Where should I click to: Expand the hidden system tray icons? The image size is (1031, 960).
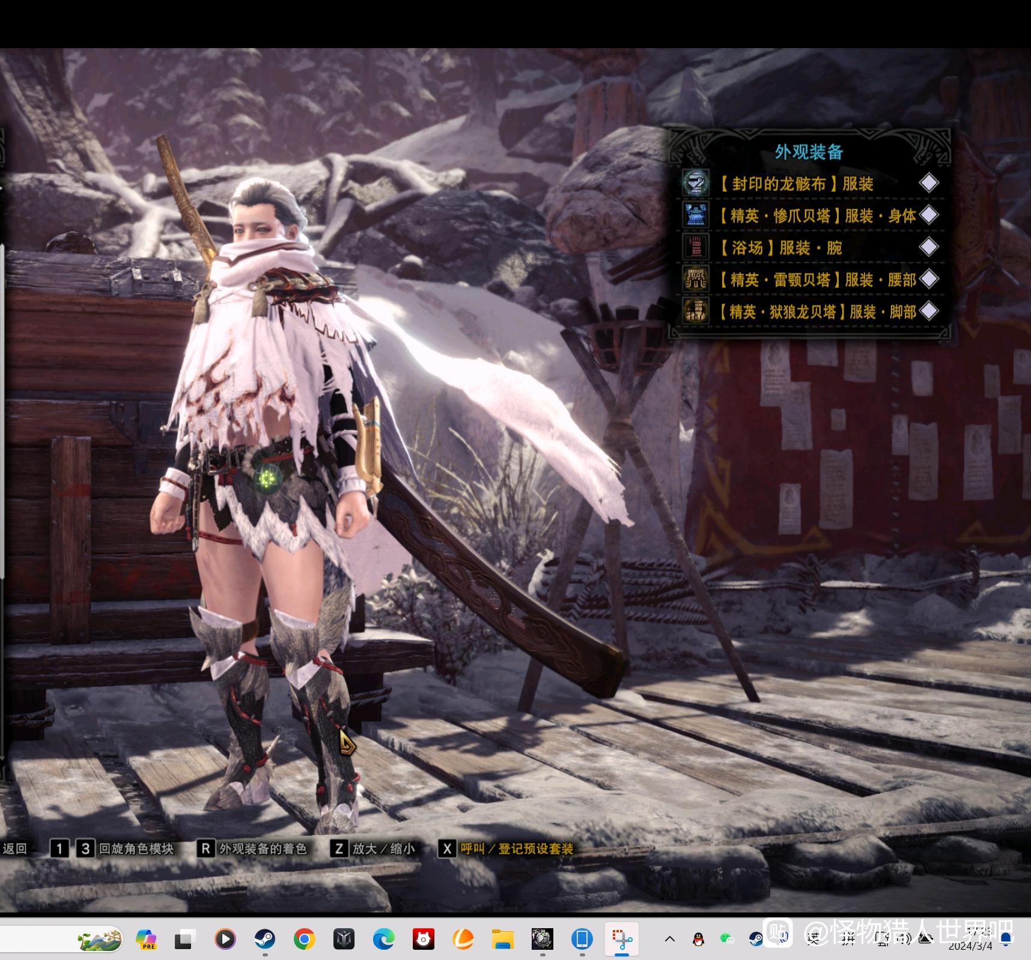670,940
